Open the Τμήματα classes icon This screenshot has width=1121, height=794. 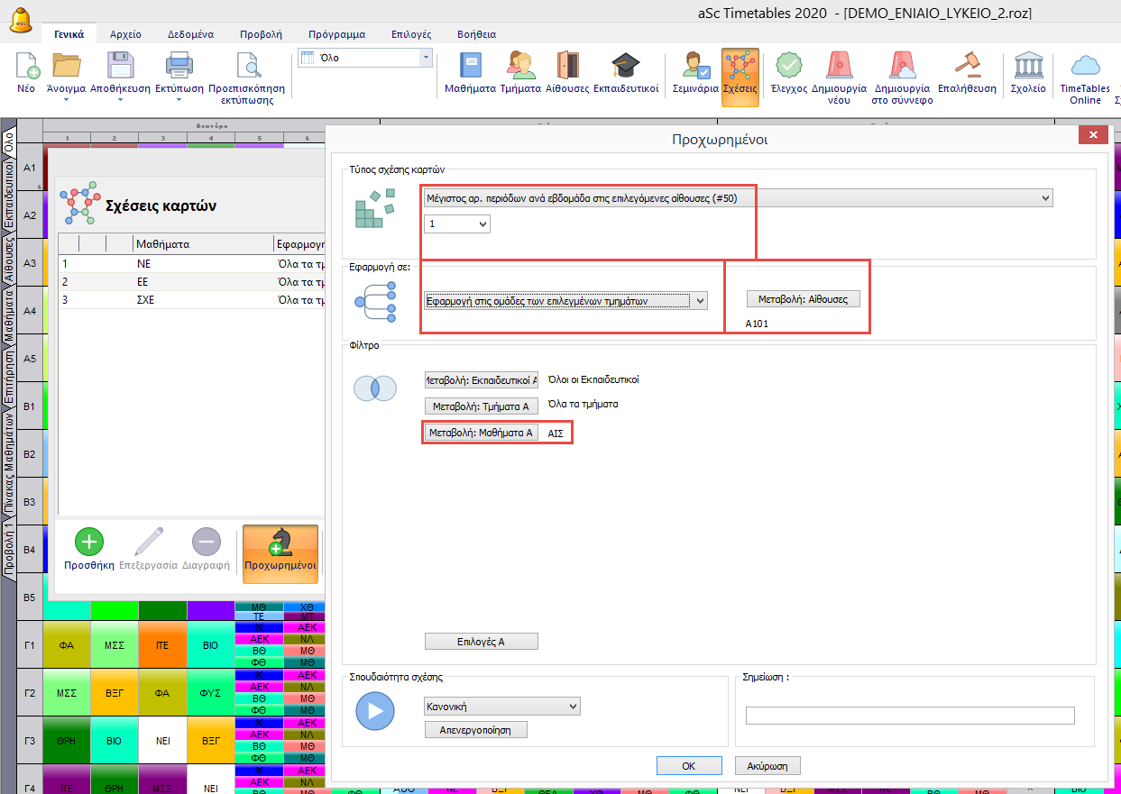tap(520, 67)
